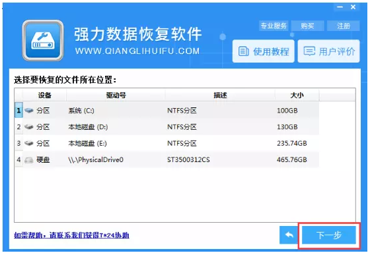The height and width of the screenshot is (253, 370).
Task: Minimize the recovery software window
Action: click(340, 7)
